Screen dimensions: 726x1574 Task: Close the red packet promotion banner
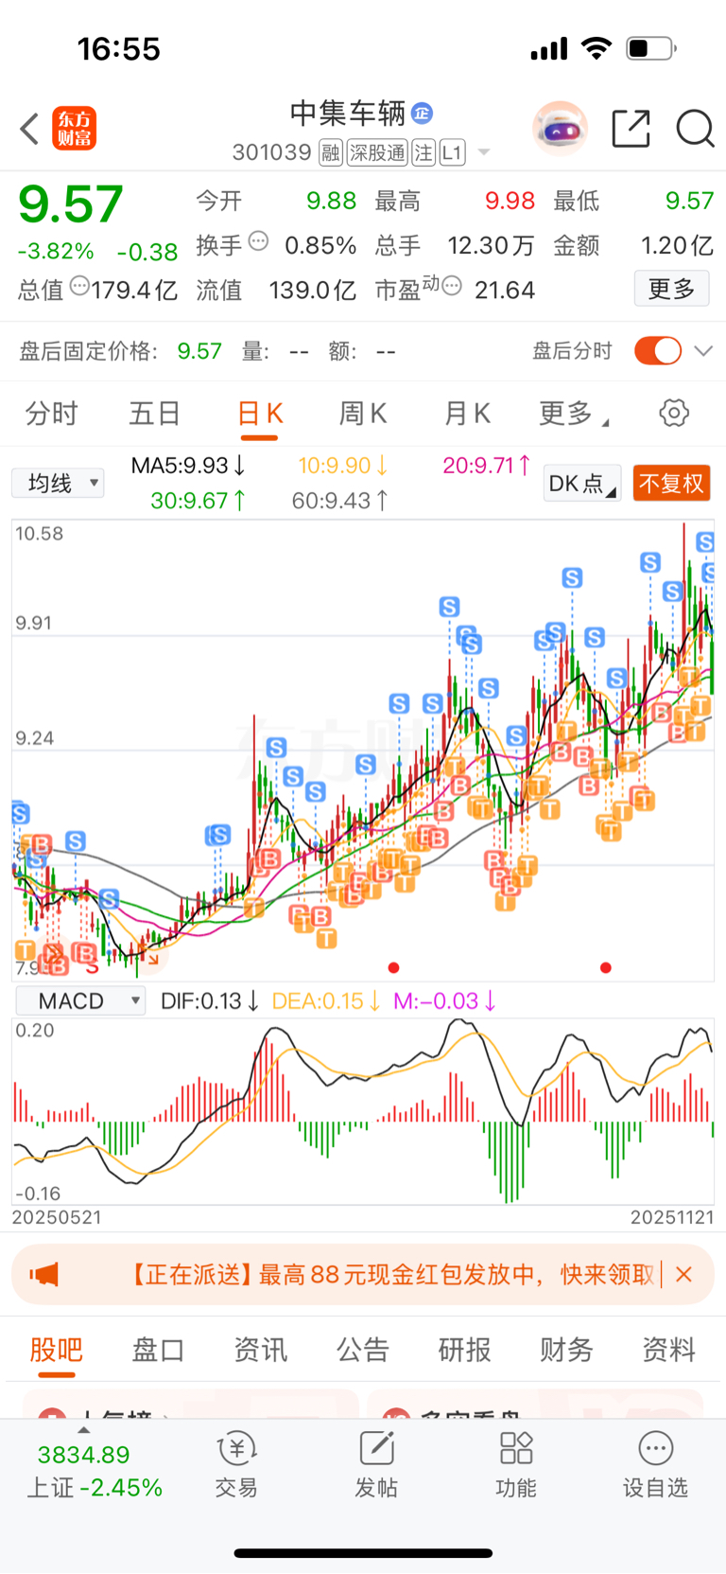point(684,1274)
